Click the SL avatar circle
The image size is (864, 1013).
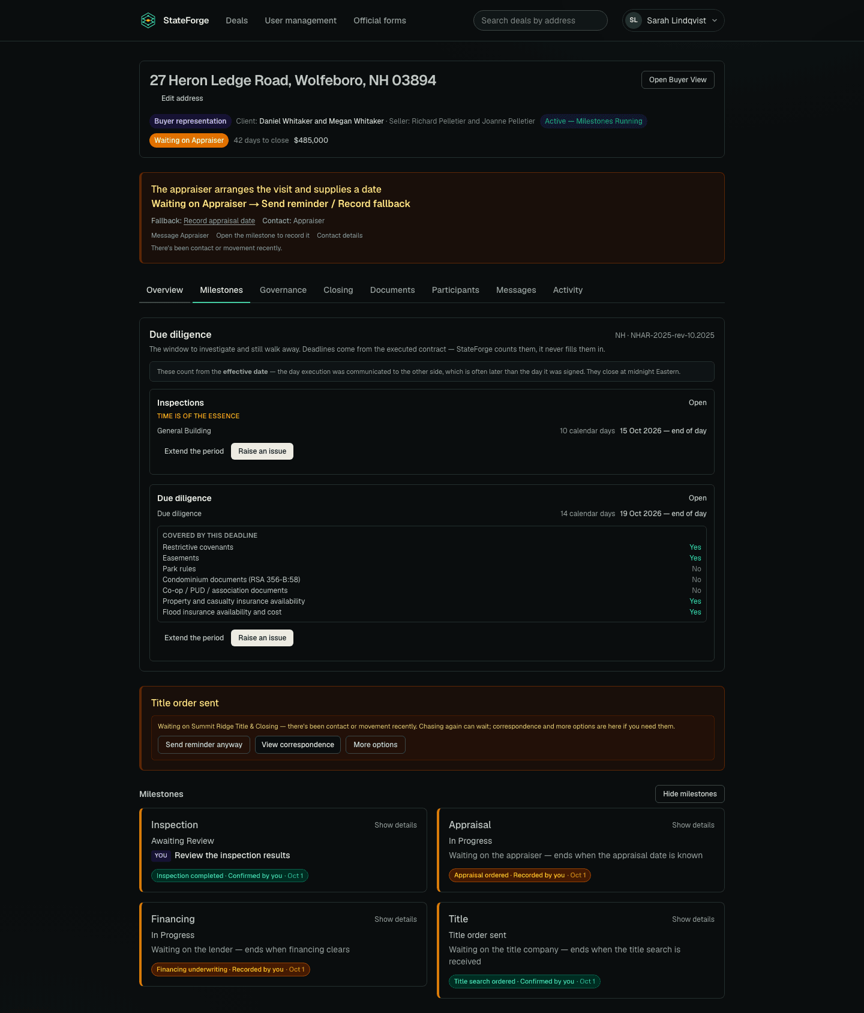[634, 20]
